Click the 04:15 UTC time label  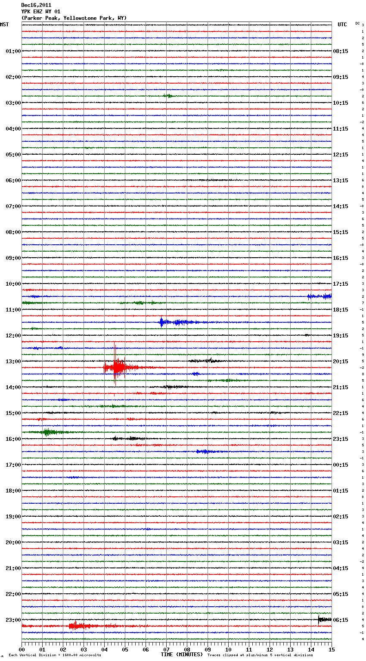pyautogui.click(x=341, y=568)
